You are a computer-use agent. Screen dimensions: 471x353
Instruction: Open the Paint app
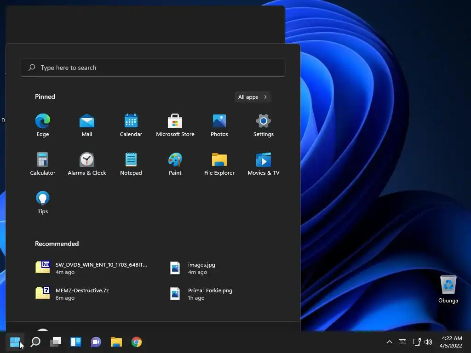click(175, 164)
